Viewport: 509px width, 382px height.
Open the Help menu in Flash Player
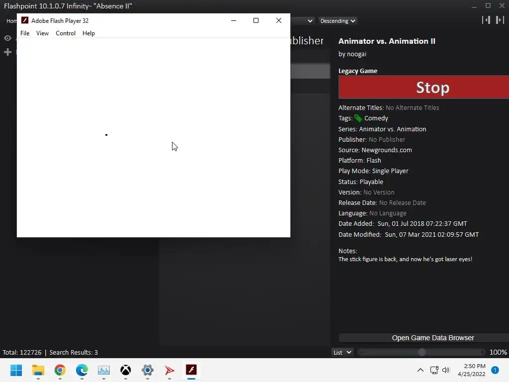(88, 33)
